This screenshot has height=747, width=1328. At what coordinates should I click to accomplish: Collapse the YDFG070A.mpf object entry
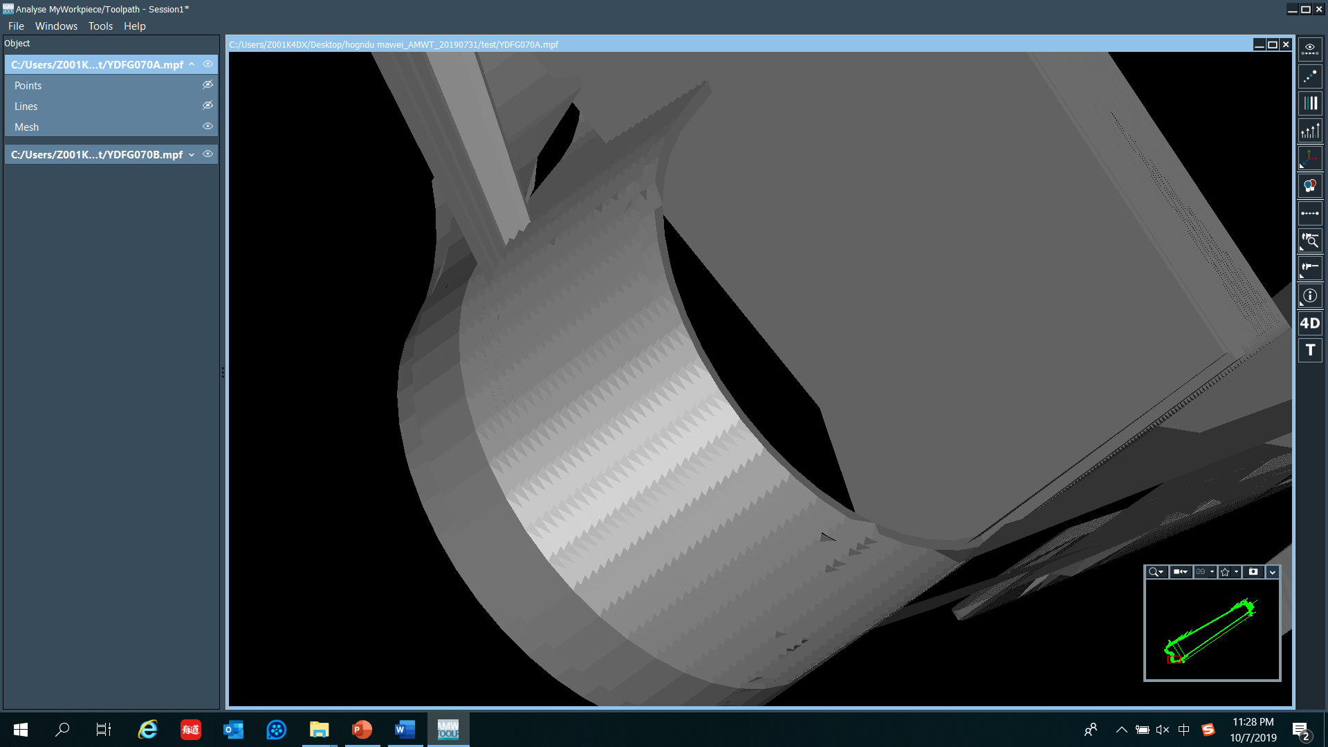pos(192,64)
